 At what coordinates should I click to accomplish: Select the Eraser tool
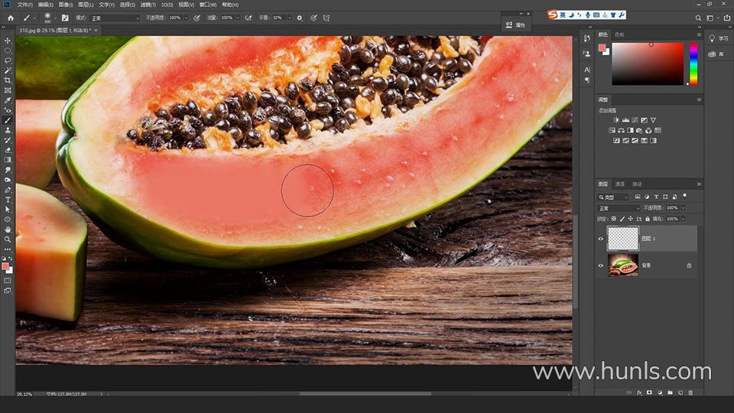8,151
